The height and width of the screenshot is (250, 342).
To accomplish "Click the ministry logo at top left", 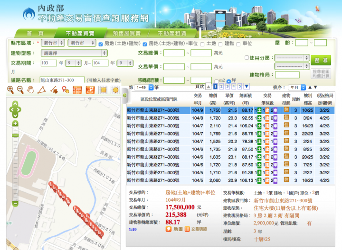I will coord(29,14).
